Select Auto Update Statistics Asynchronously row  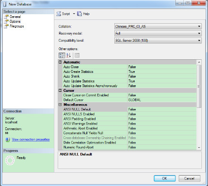pyautogui.click(x=130, y=86)
